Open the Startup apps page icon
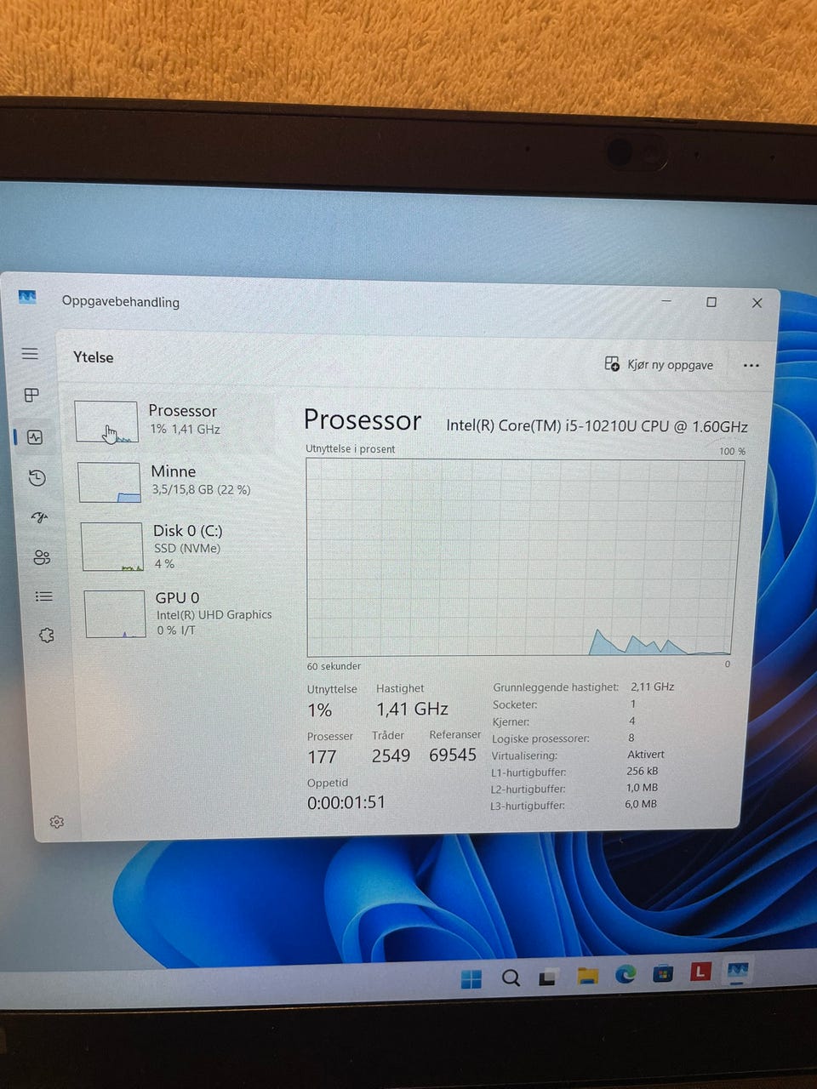The height and width of the screenshot is (1089, 817). (39, 517)
